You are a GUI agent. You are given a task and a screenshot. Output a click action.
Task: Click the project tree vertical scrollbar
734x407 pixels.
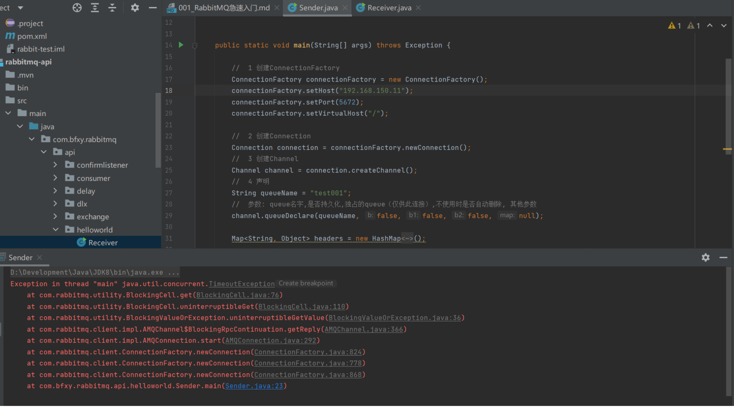[158, 130]
